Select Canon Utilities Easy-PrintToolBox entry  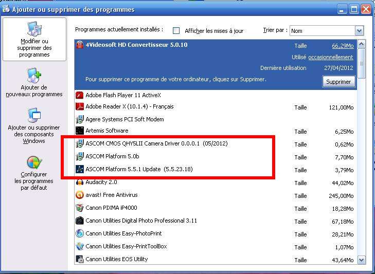point(216,246)
